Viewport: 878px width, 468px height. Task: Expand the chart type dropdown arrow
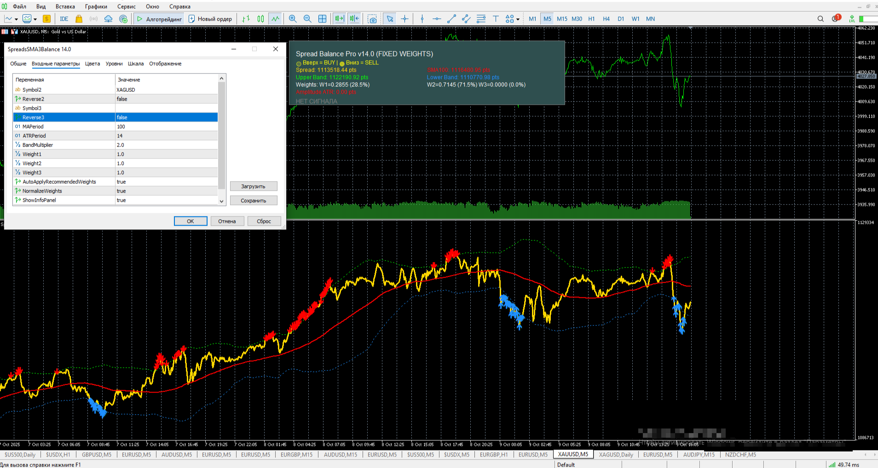pyautogui.click(x=16, y=19)
